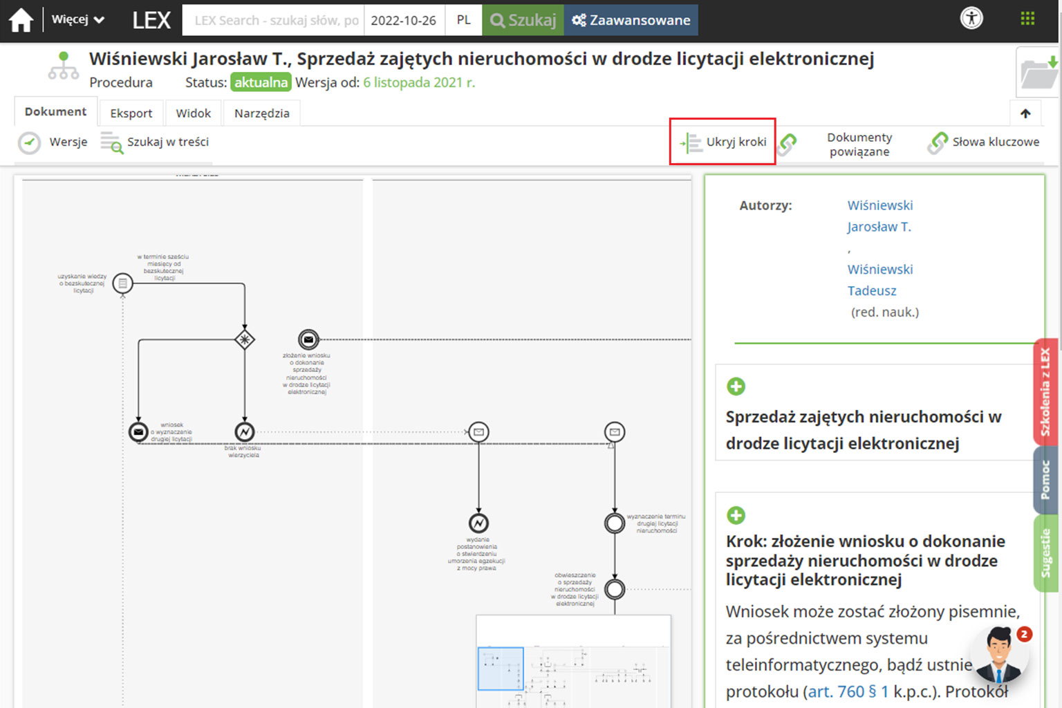Expand the Krok: złożenie wniosku section
This screenshot has height=708, width=1062.
pos(736,515)
